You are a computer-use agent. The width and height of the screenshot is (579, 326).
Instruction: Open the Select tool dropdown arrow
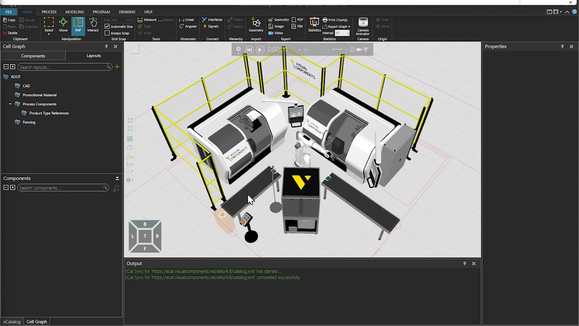click(x=49, y=34)
